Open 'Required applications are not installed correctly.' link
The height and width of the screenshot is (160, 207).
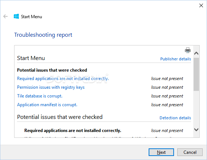(x=63, y=79)
